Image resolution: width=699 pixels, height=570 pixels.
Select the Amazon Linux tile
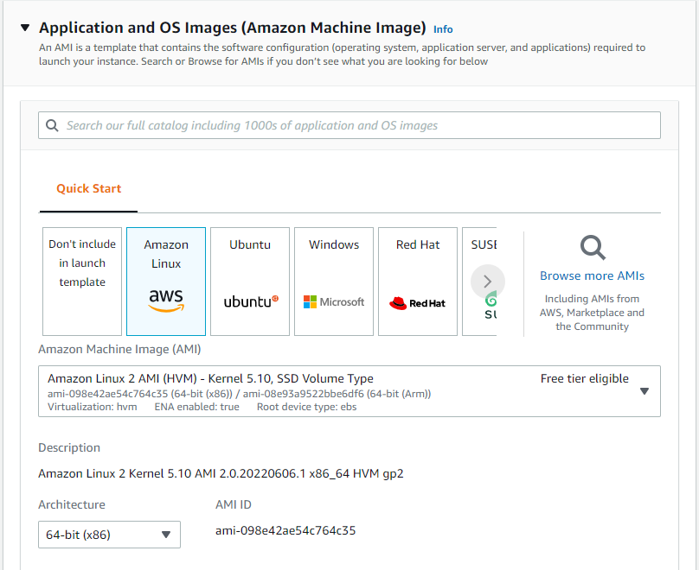coord(166,282)
